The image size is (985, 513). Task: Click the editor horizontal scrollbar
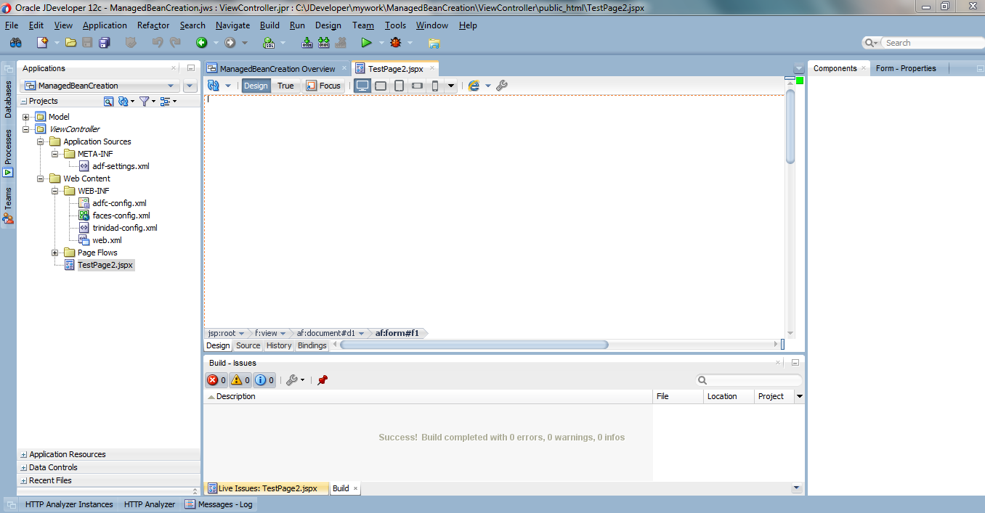[474, 345]
